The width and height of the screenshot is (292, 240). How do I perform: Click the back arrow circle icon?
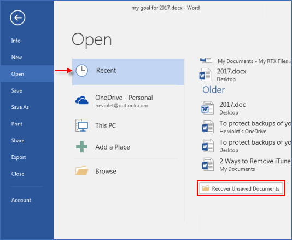click(x=17, y=18)
